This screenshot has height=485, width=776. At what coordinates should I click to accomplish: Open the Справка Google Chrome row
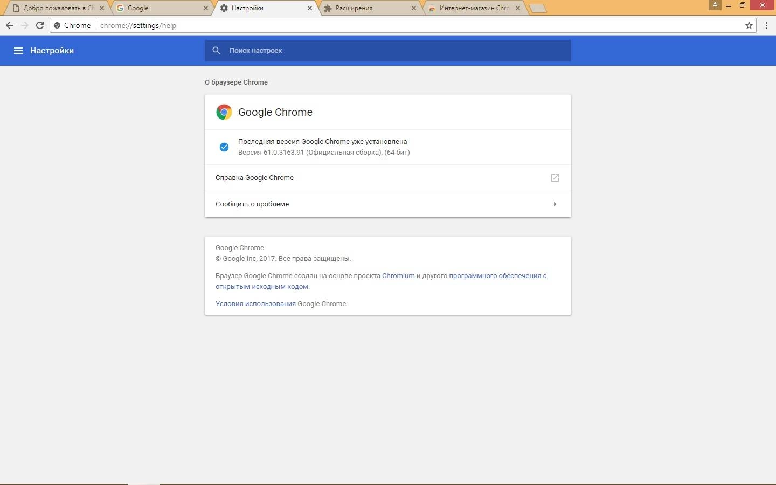click(387, 178)
